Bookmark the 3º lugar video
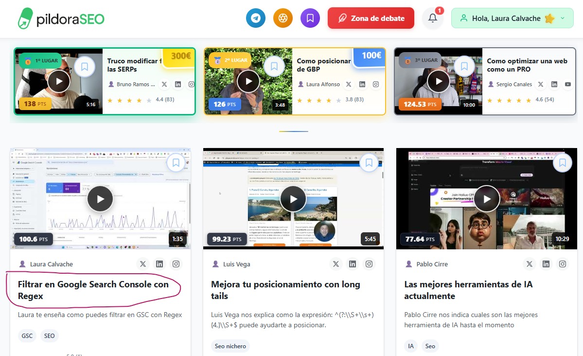Screen dimensions: 583x356 [464, 66]
